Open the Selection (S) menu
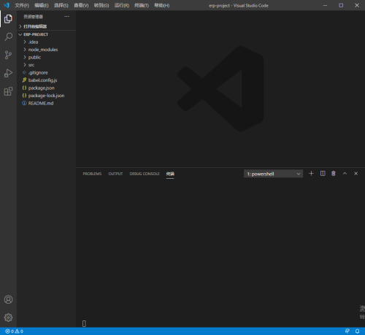Screen dimensions: 365x335 [61, 5]
